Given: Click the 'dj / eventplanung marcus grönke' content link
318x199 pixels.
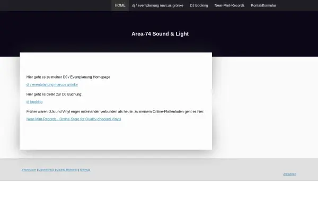Looking at the screenshot, I should click(x=52, y=84).
